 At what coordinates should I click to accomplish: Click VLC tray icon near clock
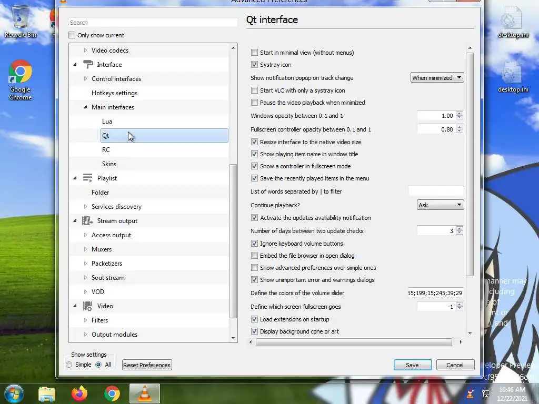470,393
